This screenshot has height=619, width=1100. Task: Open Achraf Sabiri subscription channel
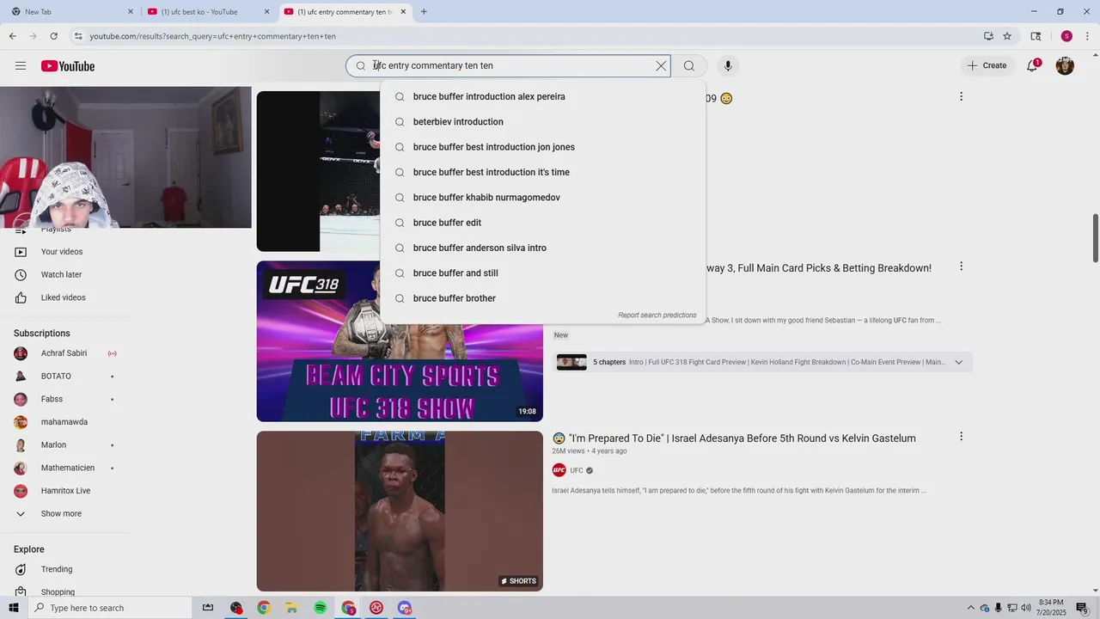[65, 353]
